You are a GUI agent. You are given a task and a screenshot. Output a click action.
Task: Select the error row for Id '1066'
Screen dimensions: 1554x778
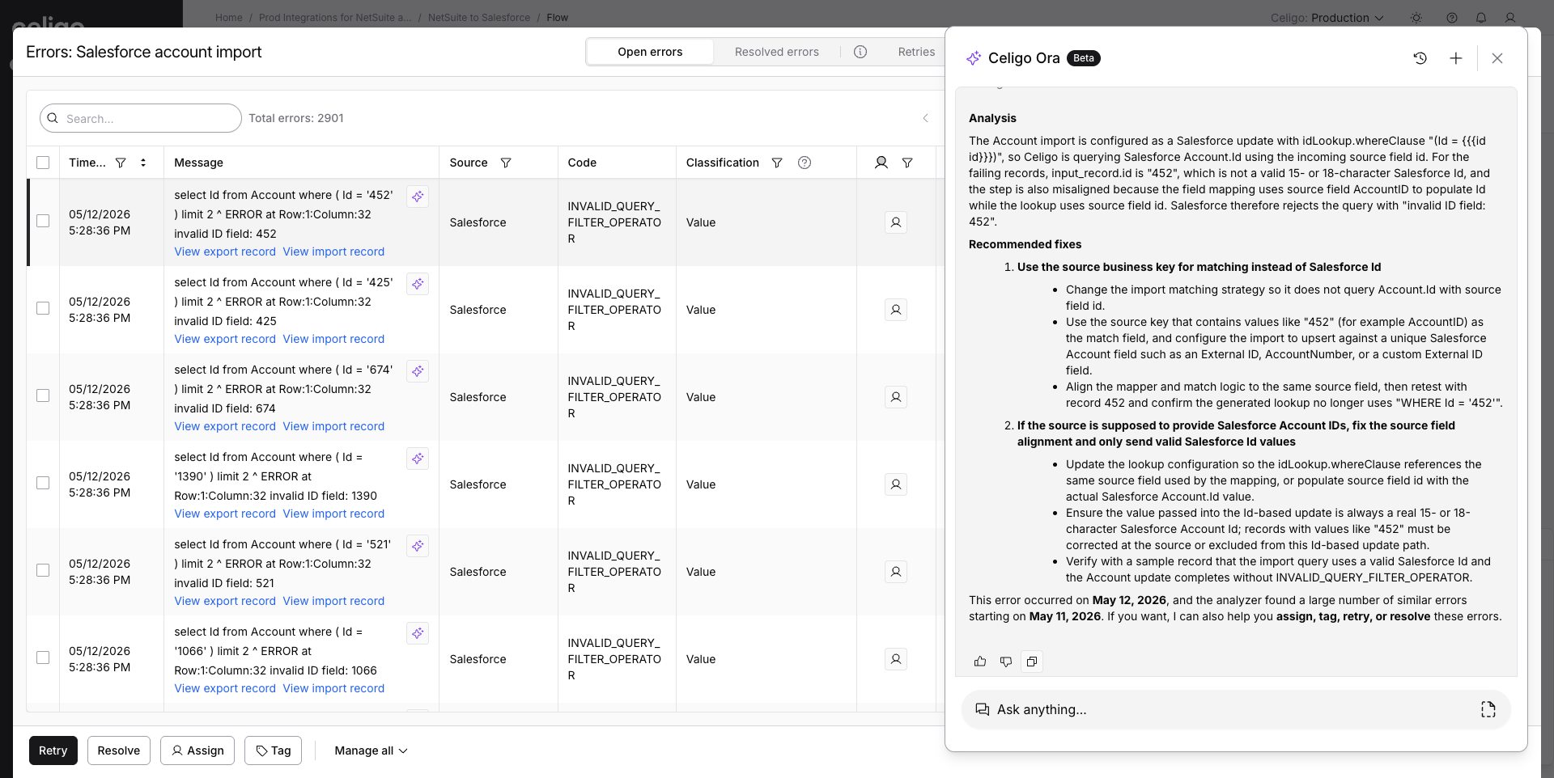pos(43,657)
